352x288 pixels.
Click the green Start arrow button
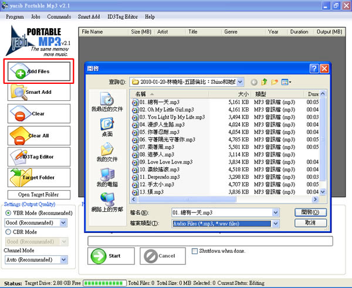pos(111,256)
